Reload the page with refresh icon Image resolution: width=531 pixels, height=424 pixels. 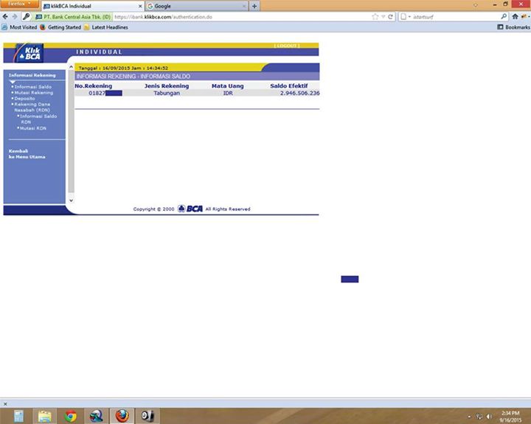[x=390, y=17]
